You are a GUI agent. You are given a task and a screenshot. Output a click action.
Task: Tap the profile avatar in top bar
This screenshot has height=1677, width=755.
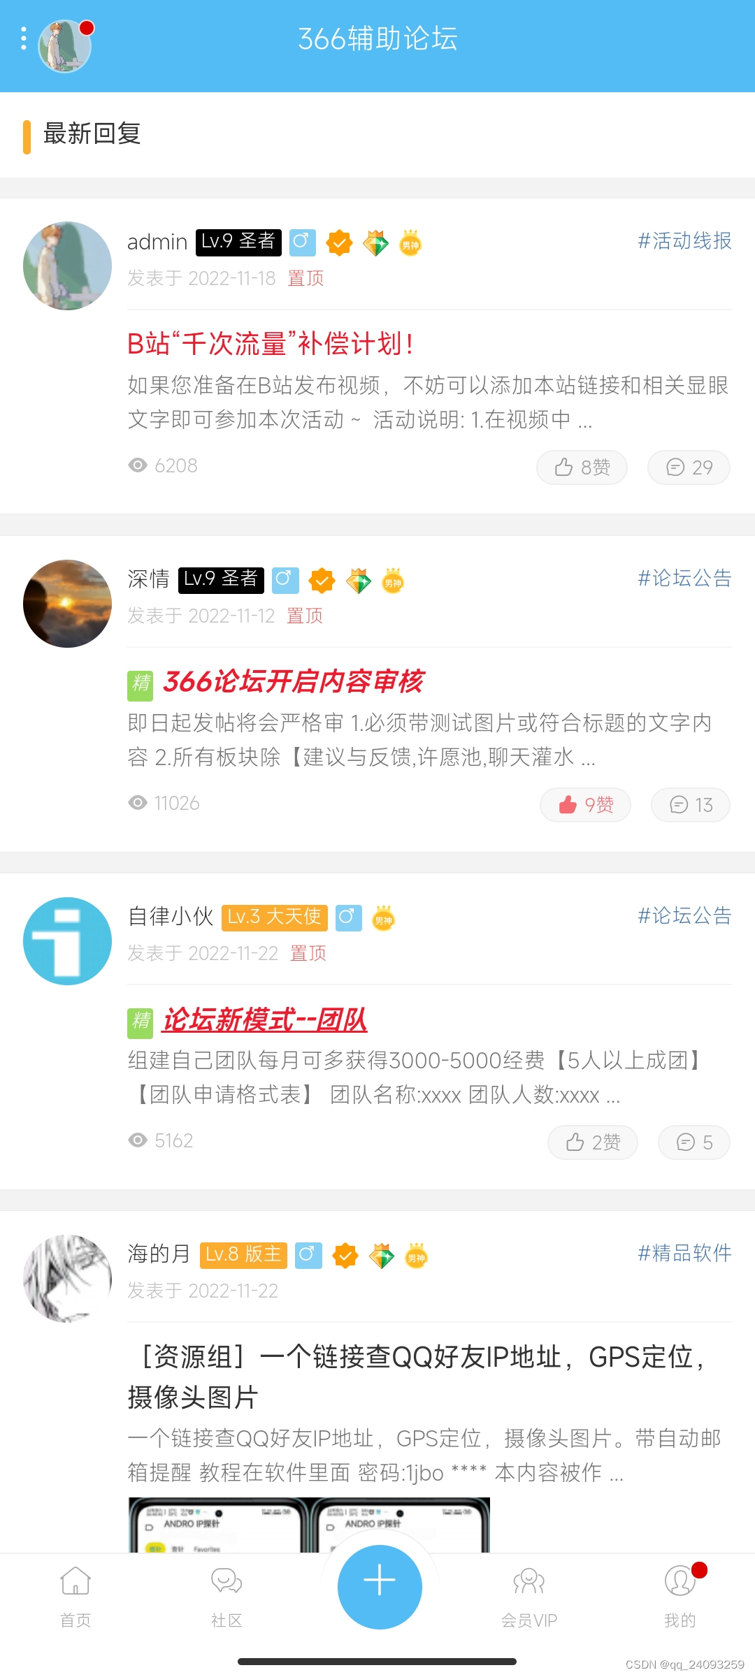click(64, 46)
